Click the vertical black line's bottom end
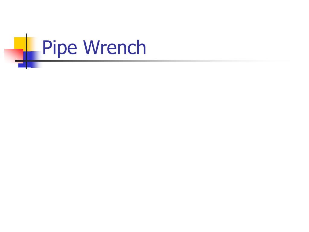This screenshot has width=309, height=232. 26,68
